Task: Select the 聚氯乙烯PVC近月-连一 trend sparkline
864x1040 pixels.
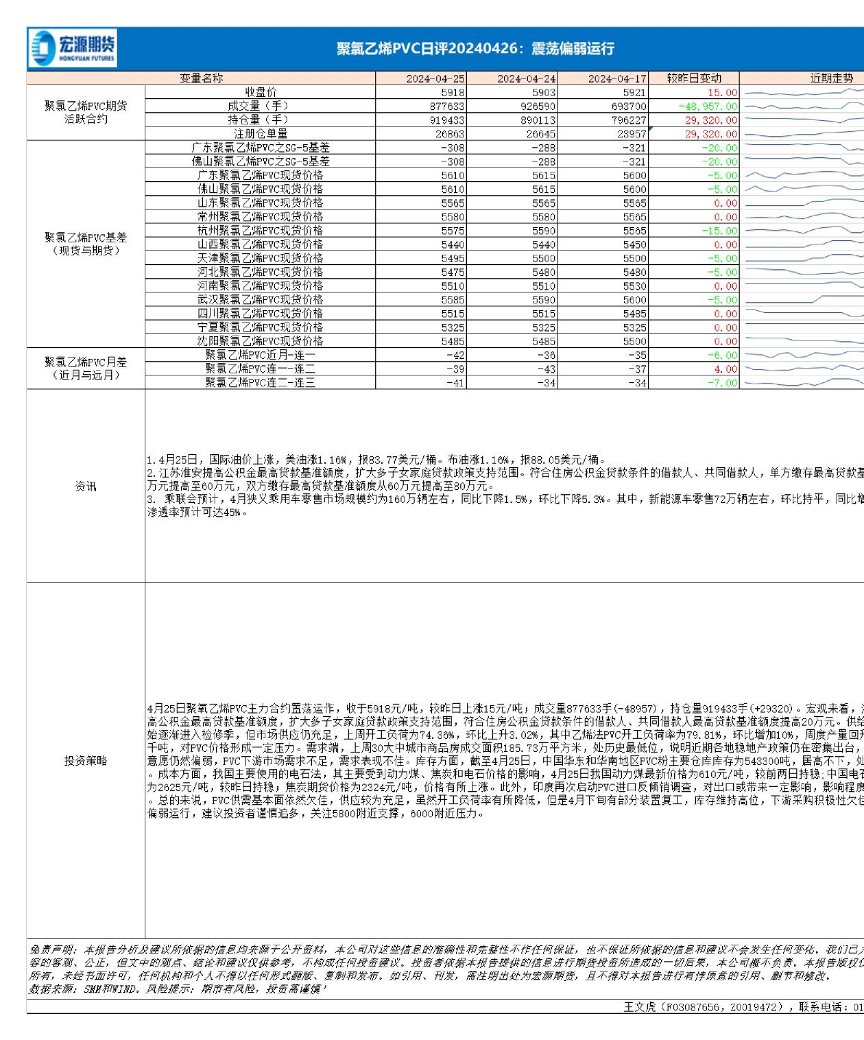Action: click(801, 355)
